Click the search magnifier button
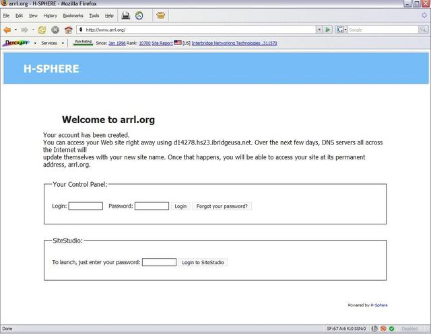431x334 pixels. (424, 30)
